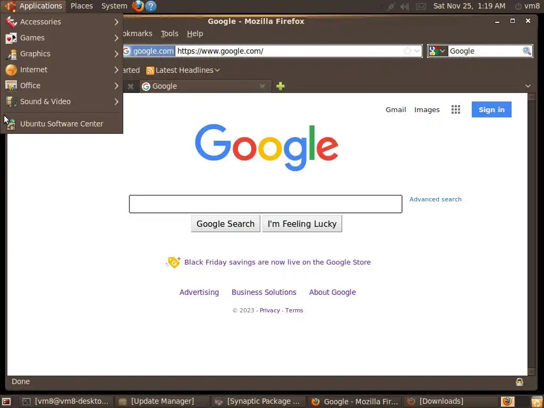Open the search engine selector dropdown
The width and height of the screenshot is (544, 408).
click(438, 51)
